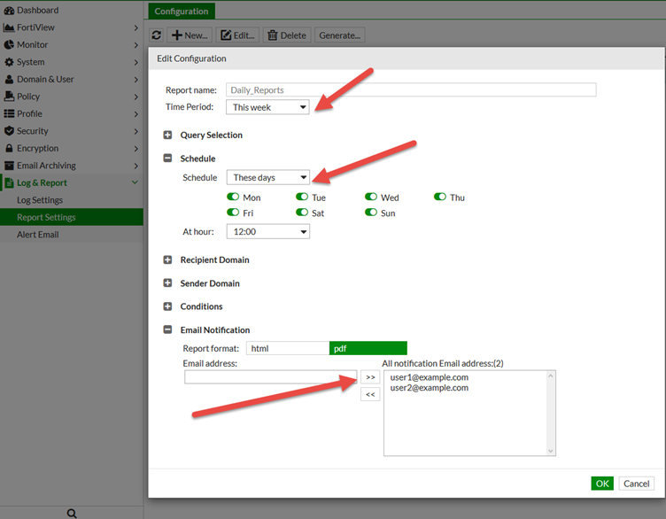Disable the Sat schedule toggle
This screenshot has width=666, height=519.
pyautogui.click(x=302, y=213)
